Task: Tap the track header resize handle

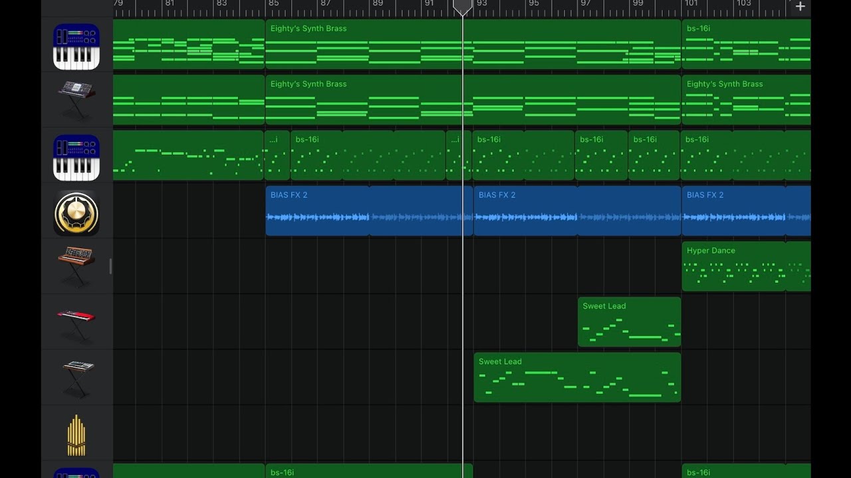Action: click(x=110, y=267)
